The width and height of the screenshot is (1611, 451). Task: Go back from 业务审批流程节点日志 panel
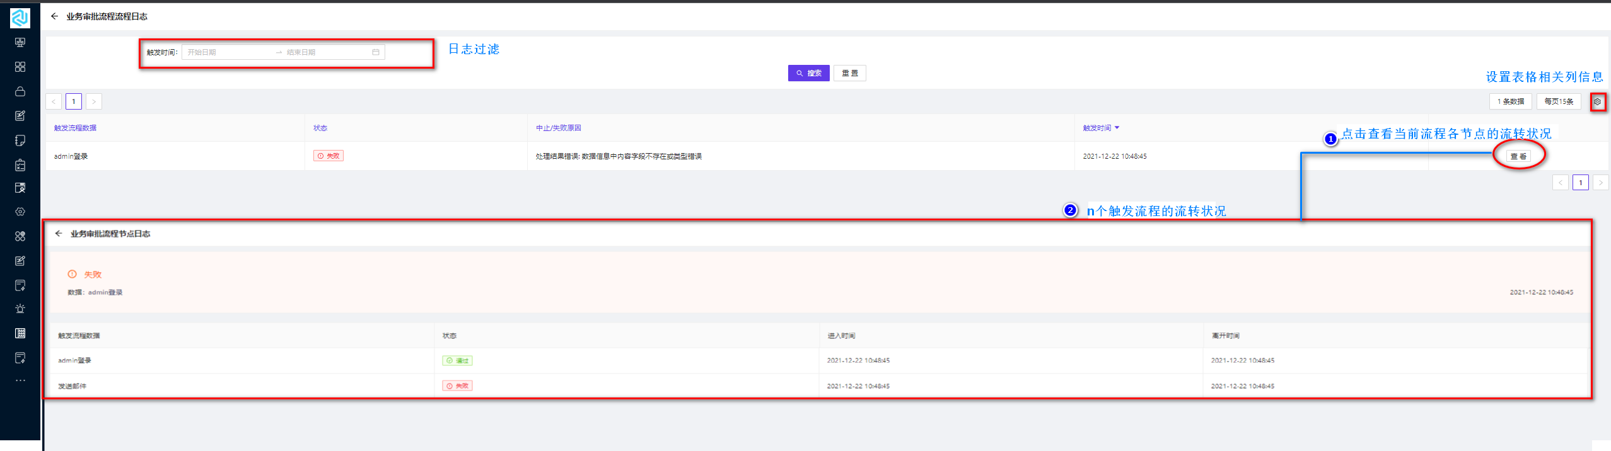pyautogui.click(x=59, y=234)
